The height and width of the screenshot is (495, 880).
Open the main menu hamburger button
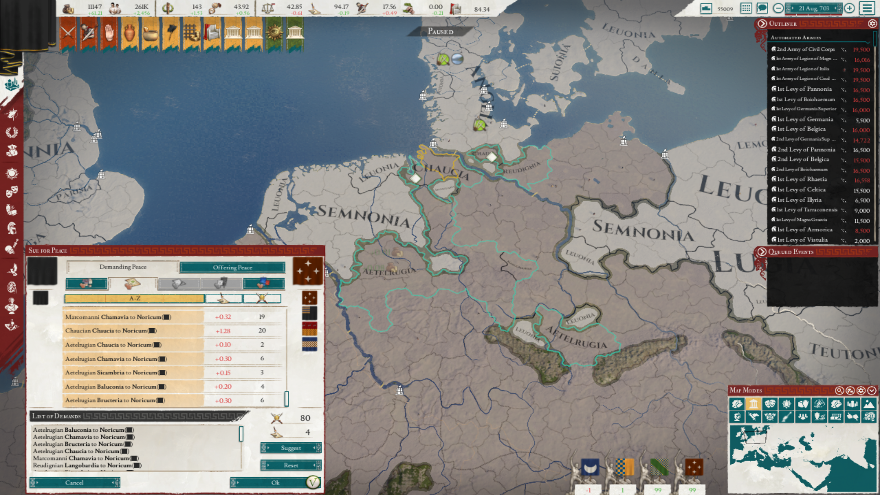tap(867, 8)
